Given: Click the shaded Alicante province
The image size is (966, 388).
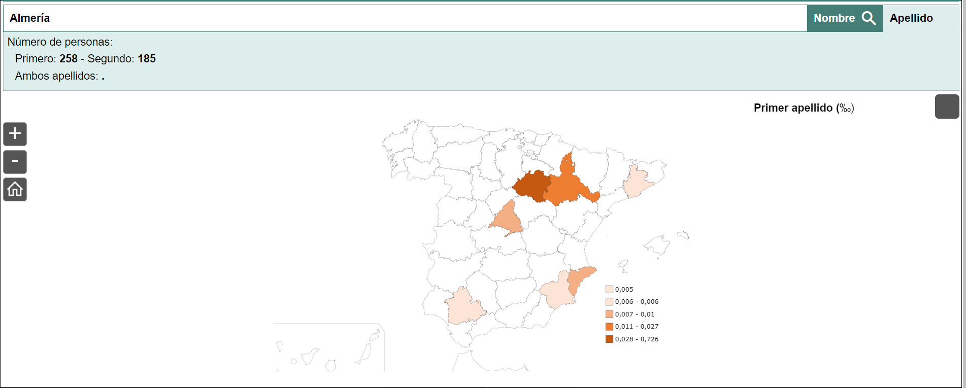Looking at the screenshot, I should tap(578, 278).
